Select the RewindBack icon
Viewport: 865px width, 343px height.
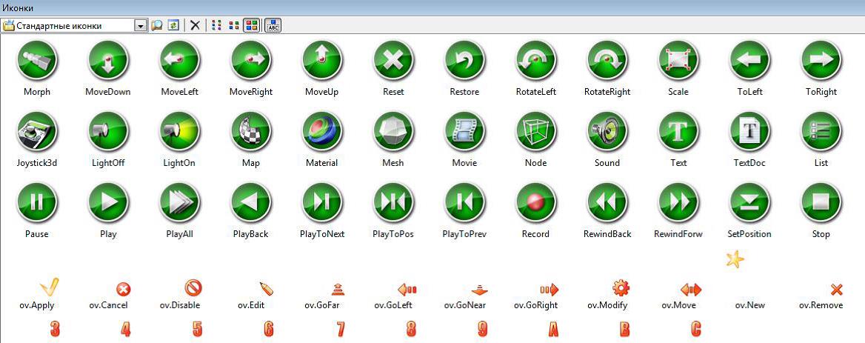tap(607, 203)
